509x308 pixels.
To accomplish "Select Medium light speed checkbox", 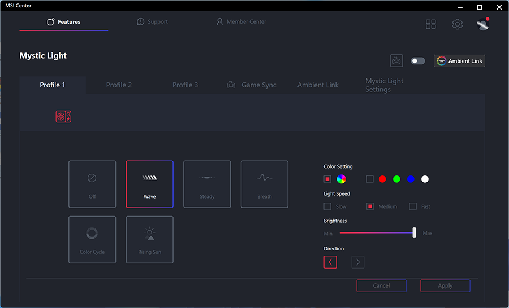I will [370, 206].
